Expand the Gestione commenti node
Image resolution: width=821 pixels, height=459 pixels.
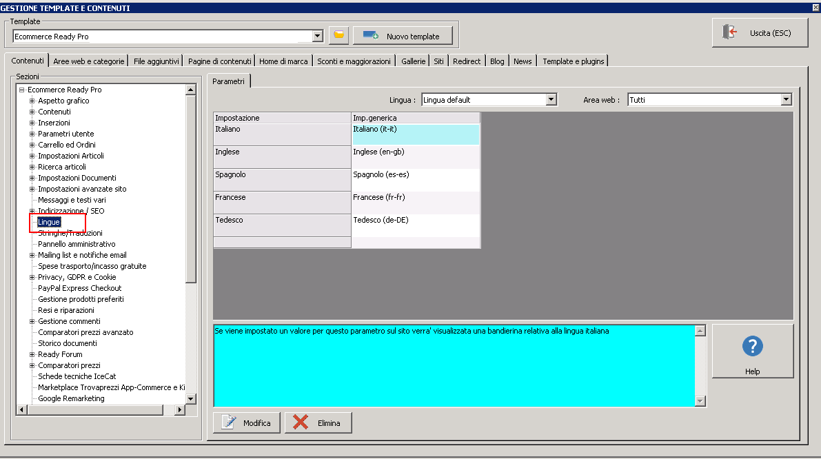click(32, 321)
